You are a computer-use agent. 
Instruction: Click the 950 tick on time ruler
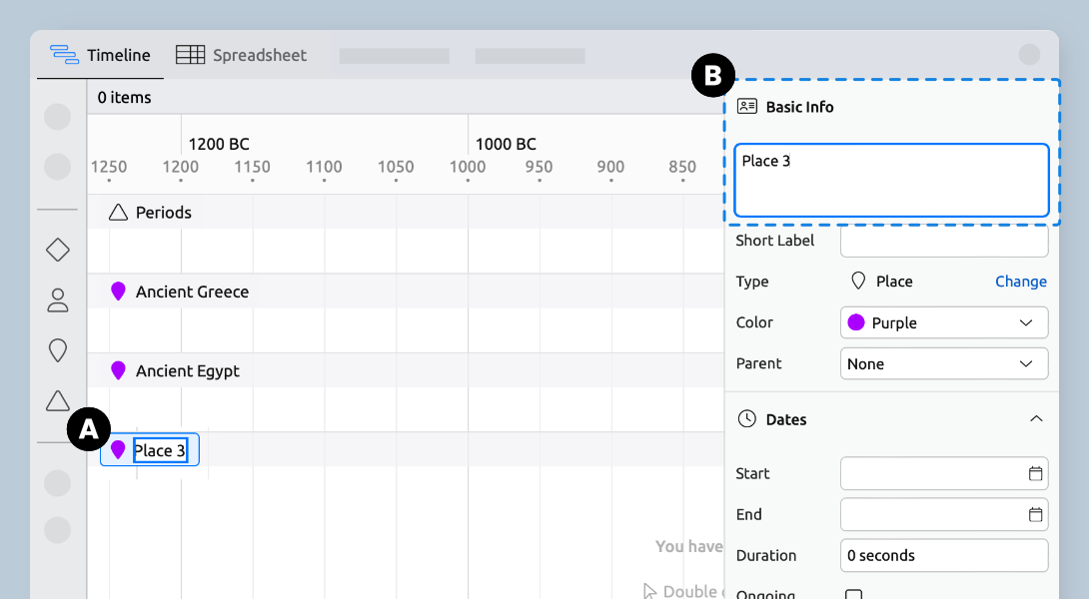coord(539,168)
